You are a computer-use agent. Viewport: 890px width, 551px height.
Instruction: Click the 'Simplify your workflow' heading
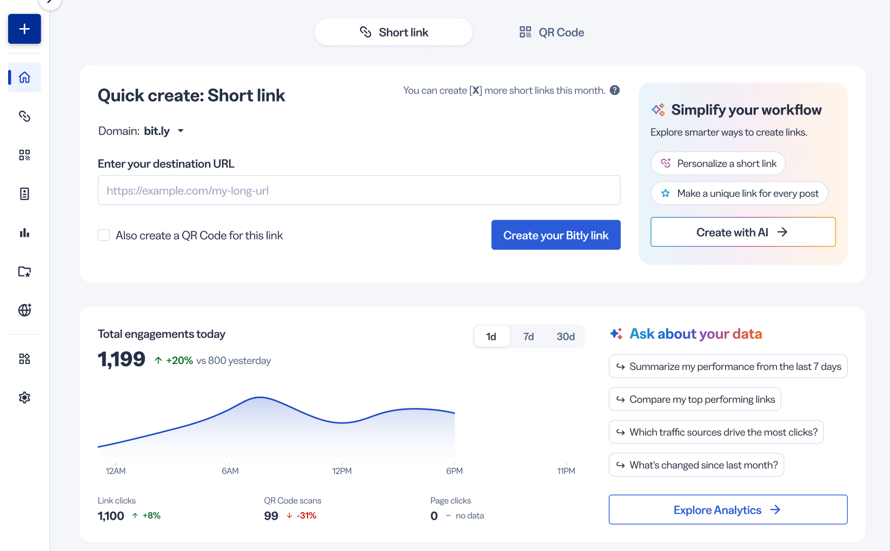coord(746,110)
